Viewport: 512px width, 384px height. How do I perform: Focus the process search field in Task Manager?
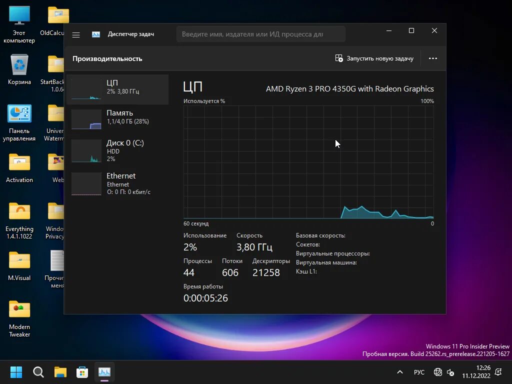(x=260, y=34)
